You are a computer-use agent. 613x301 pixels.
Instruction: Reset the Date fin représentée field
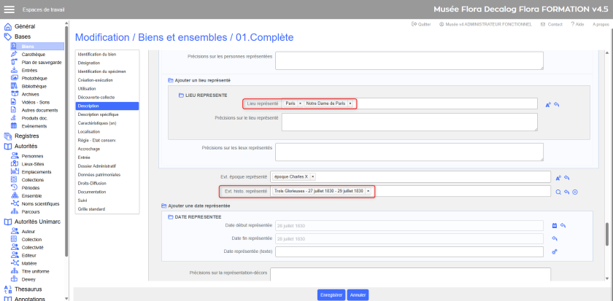[555, 238]
